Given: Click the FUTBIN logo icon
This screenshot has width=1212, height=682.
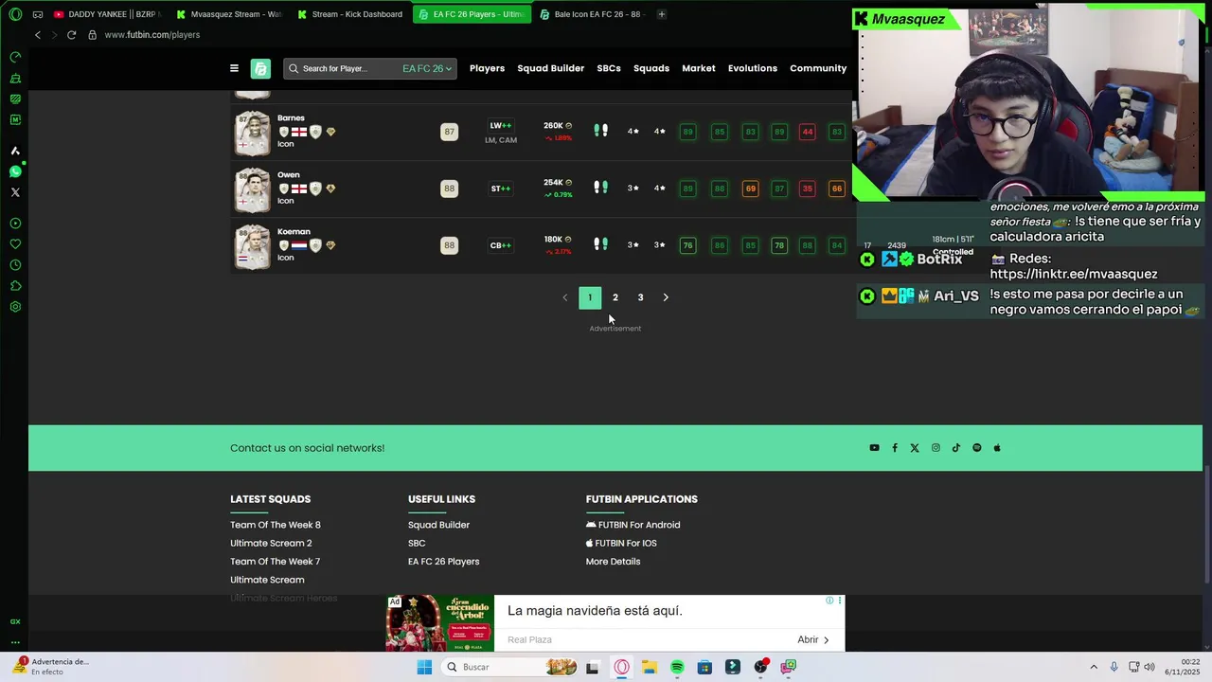Looking at the screenshot, I should click(260, 68).
